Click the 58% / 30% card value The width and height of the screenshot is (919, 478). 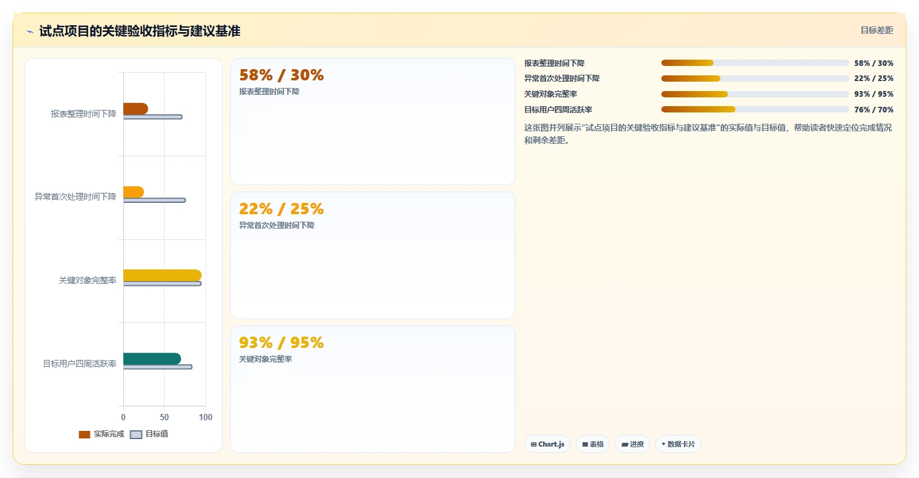[x=282, y=75]
